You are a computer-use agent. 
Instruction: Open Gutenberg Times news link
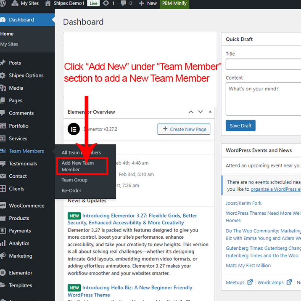pyautogui.click(x=263, y=252)
